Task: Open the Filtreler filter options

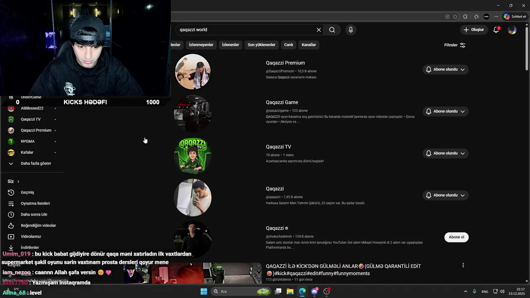Action: coord(455,45)
